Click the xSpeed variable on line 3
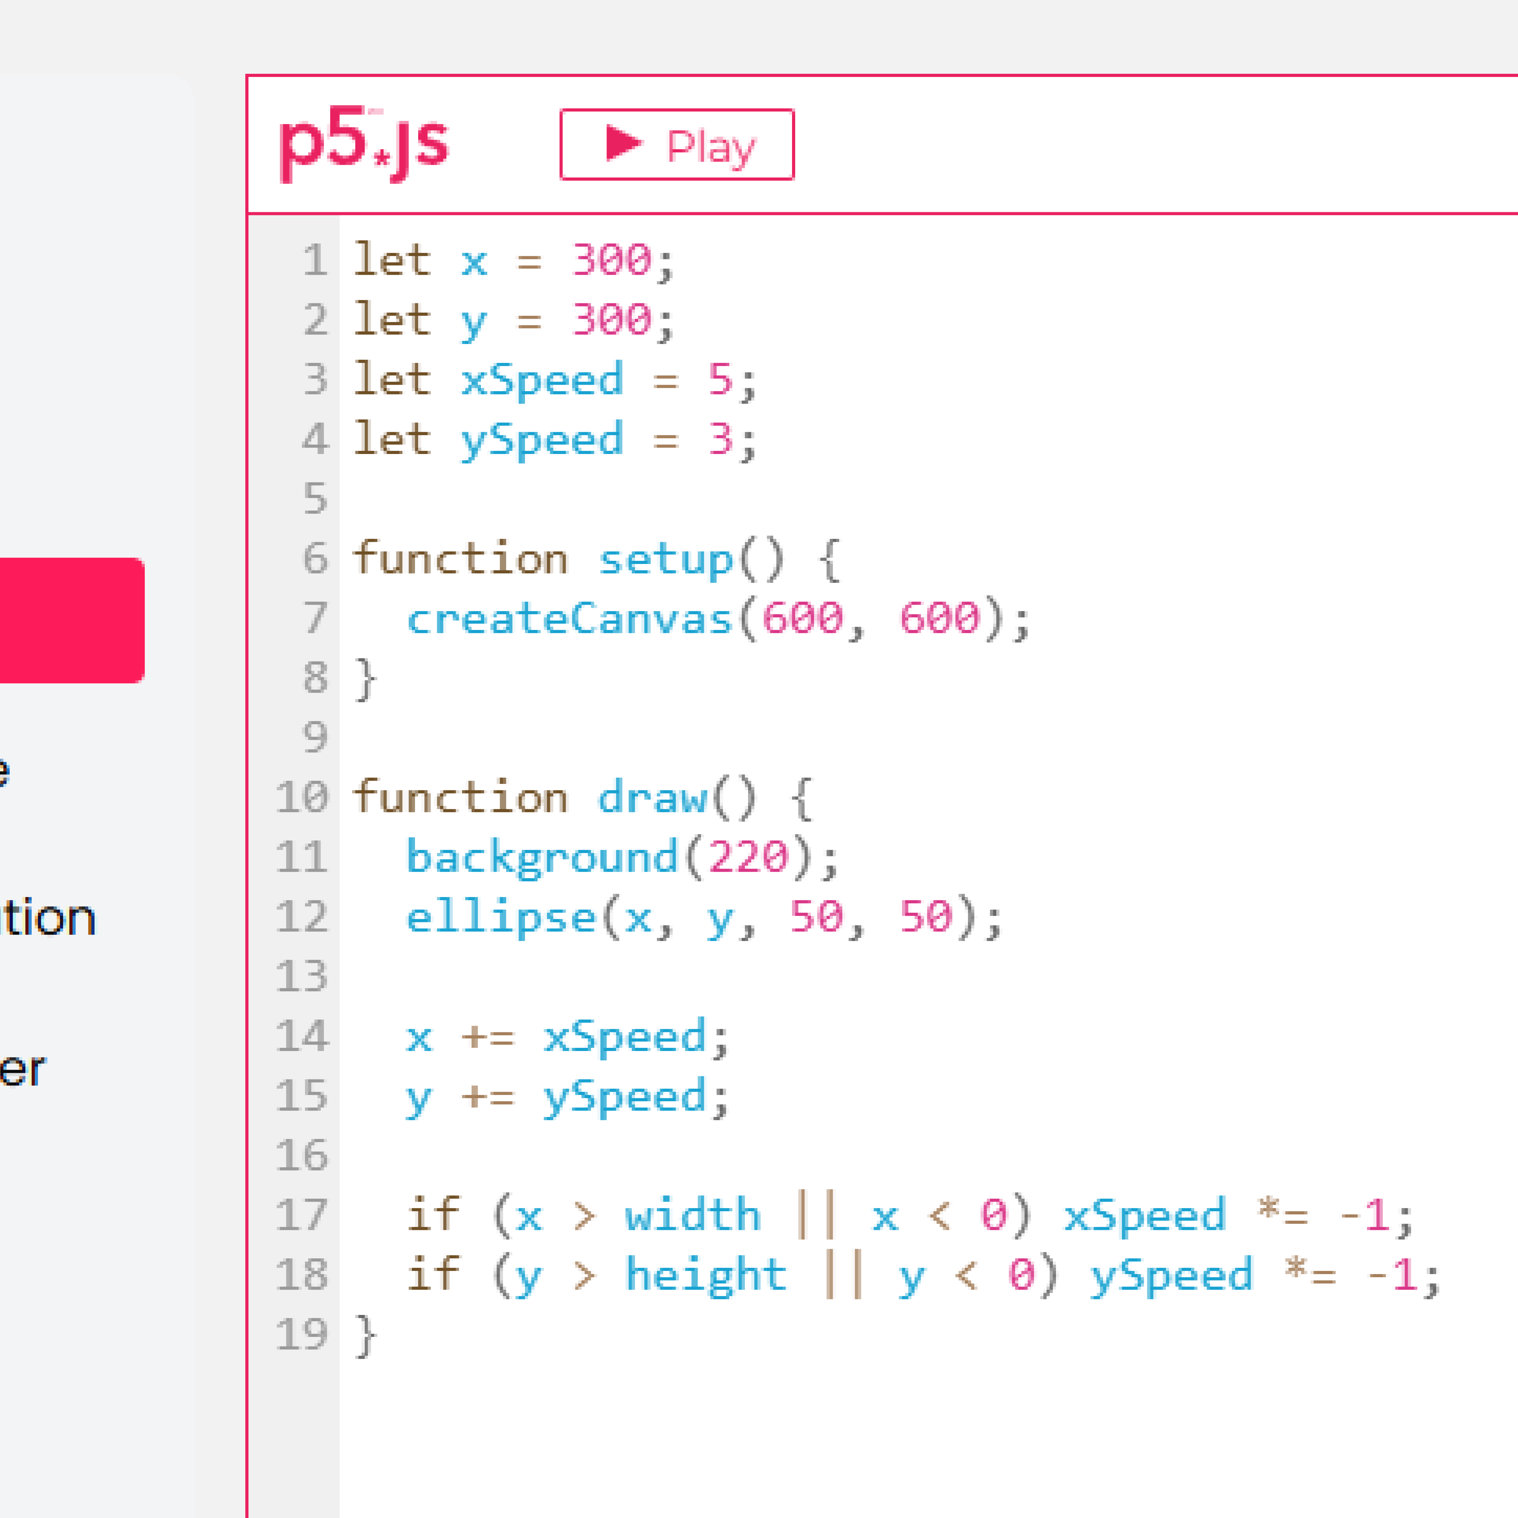This screenshot has height=1518, width=1518. [542, 379]
